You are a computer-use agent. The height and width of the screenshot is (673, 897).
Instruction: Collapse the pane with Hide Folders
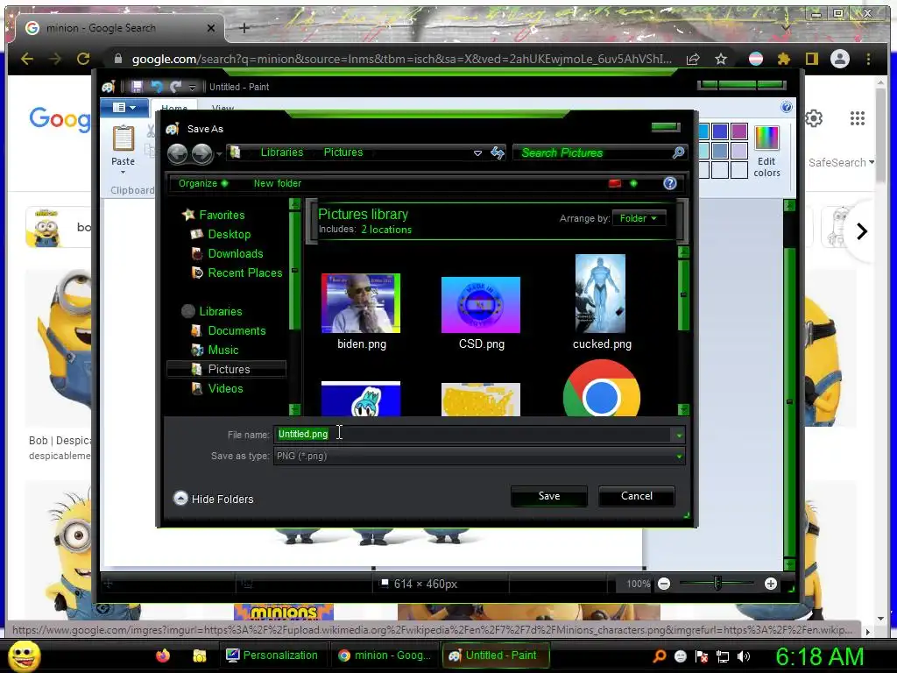(214, 499)
